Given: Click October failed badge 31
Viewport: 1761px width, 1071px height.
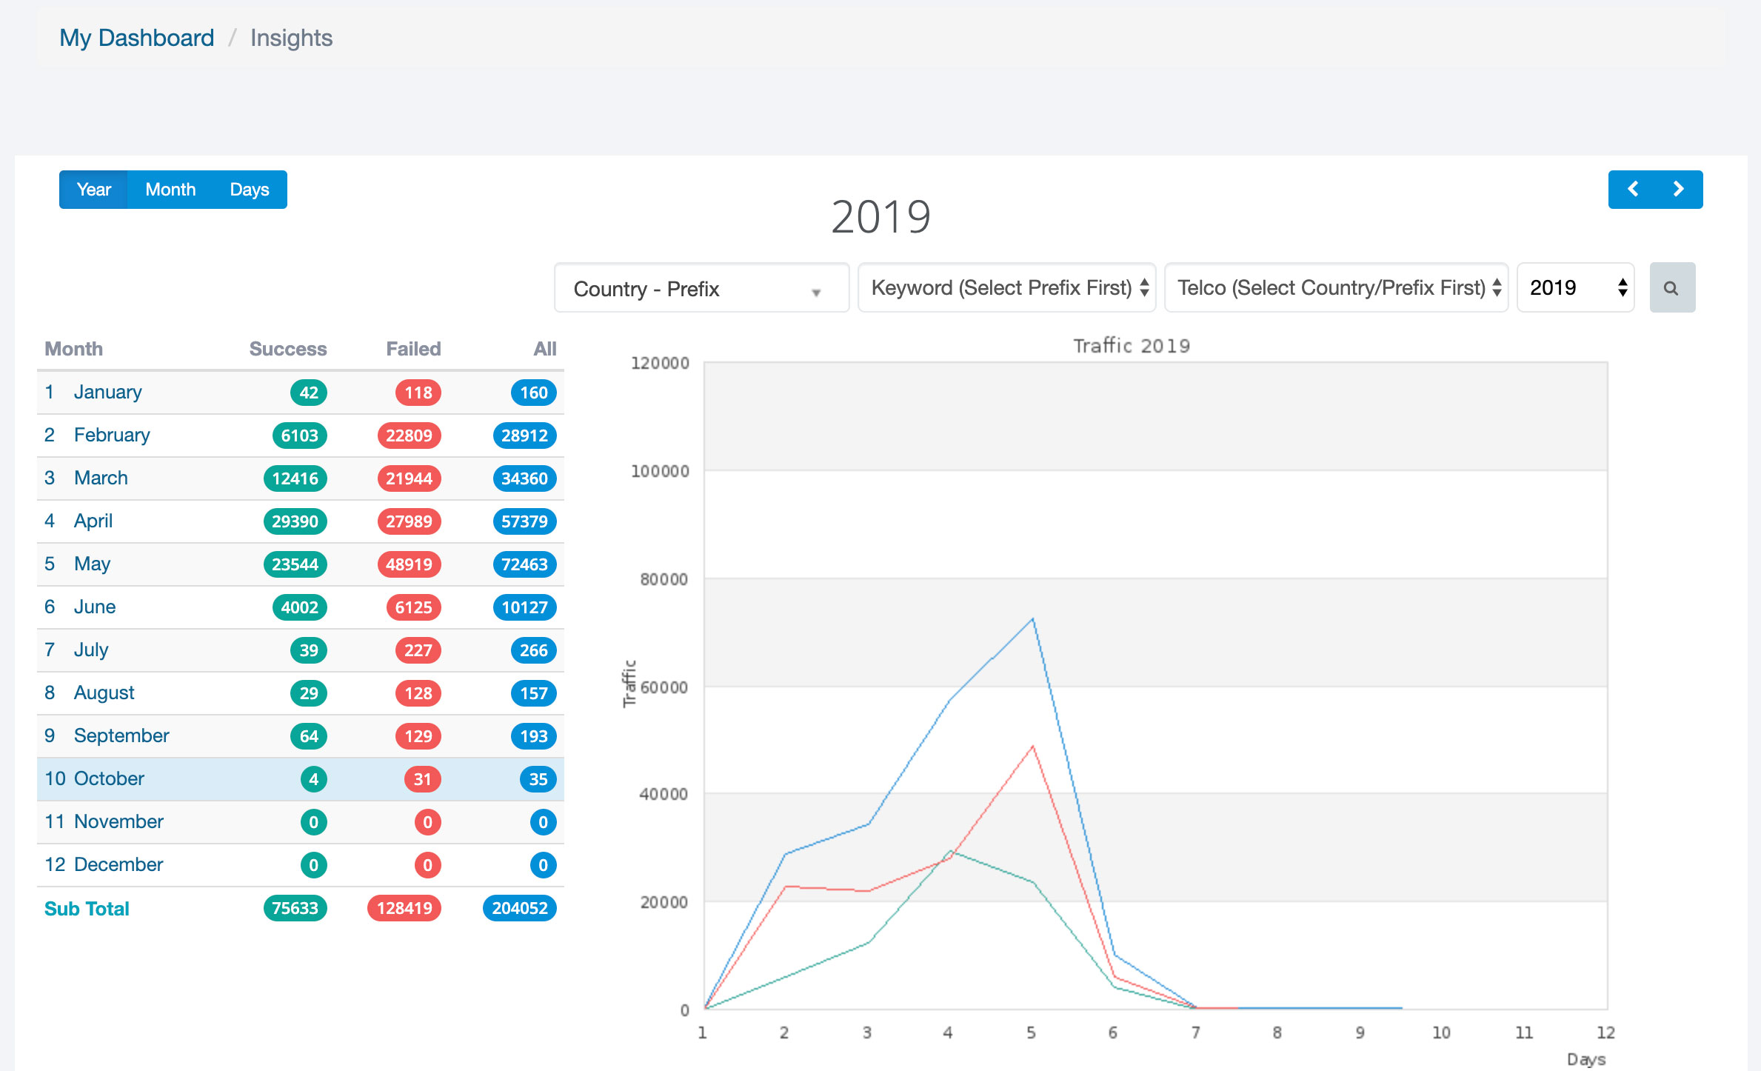Looking at the screenshot, I should click(x=423, y=779).
